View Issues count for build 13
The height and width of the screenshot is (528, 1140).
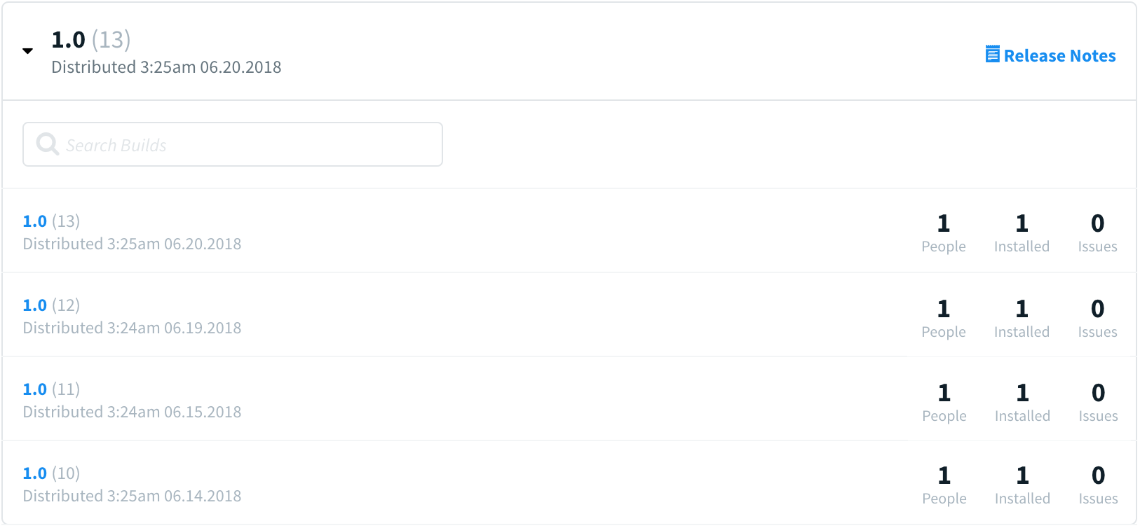point(1097,232)
